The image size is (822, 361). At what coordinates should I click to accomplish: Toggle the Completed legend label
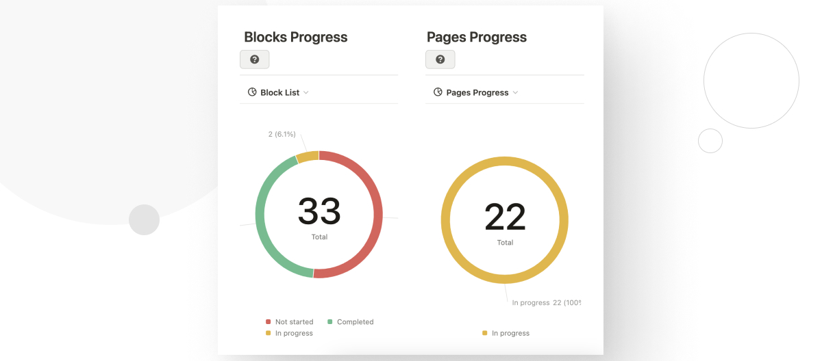tap(355, 322)
